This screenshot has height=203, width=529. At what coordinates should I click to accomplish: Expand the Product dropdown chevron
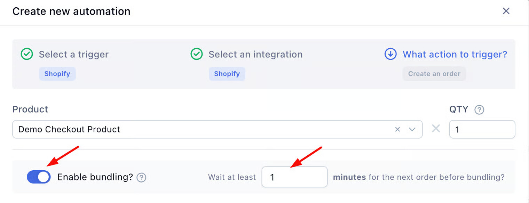pyautogui.click(x=412, y=129)
